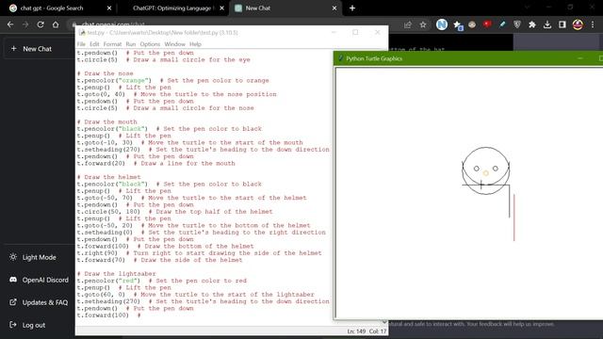
Task: Close the New Chat browser tab
Action: pos(334,8)
